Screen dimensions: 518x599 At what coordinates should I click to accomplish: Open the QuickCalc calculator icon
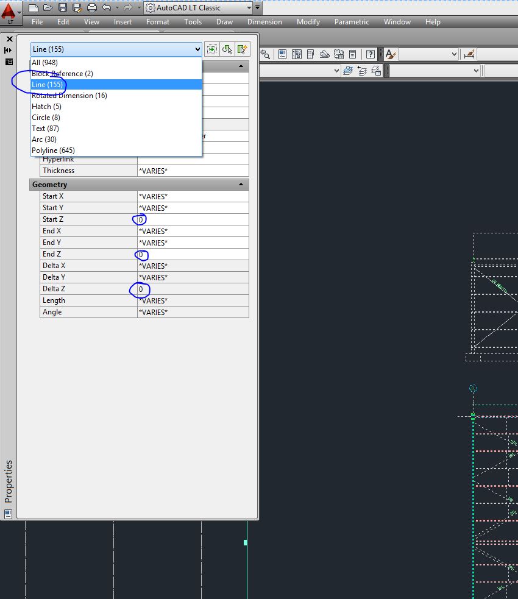coord(353,54)
